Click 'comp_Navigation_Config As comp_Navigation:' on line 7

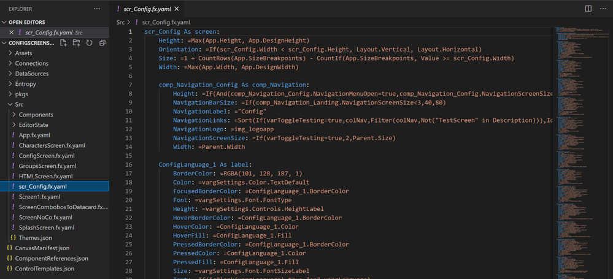click(x=234, y=85)
